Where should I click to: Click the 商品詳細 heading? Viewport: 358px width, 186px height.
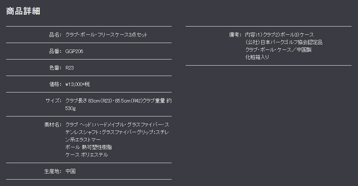(23, 11)
